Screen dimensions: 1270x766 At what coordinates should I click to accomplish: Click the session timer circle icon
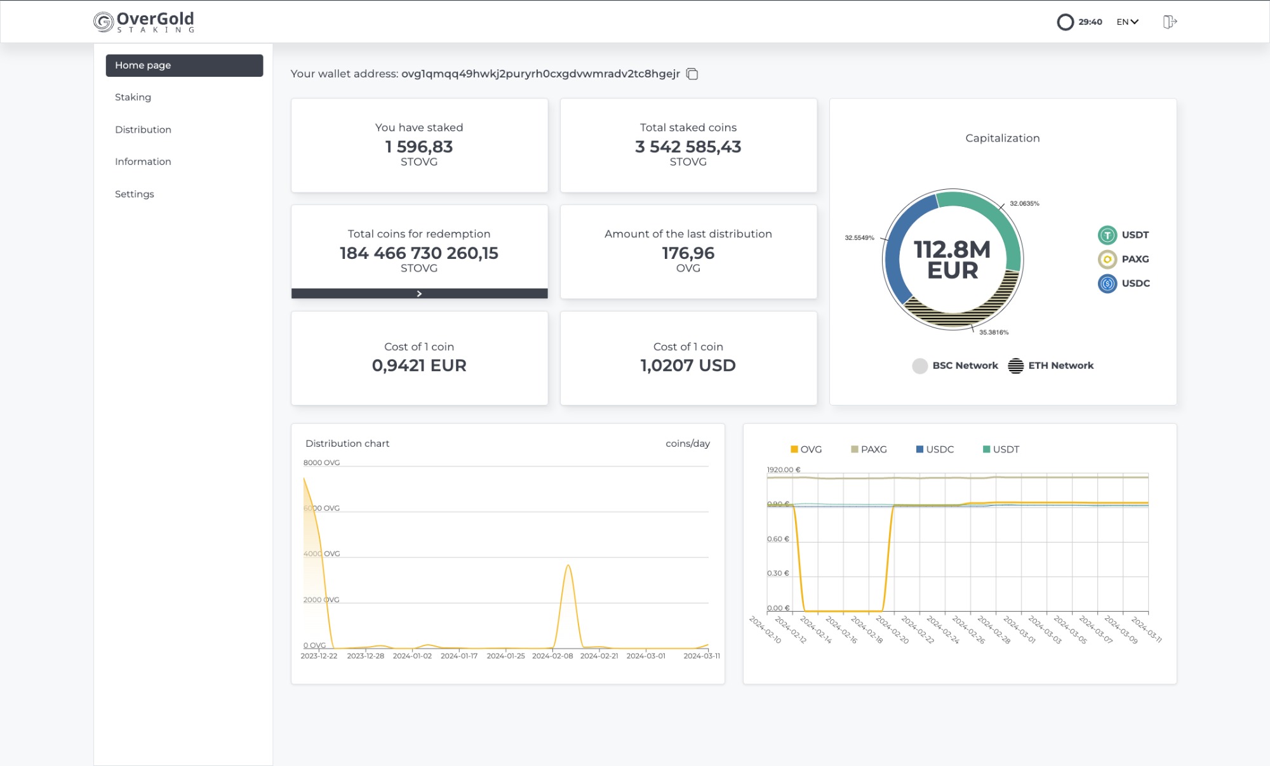(1065, 22)
